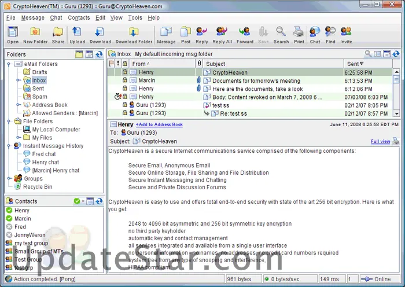Click the Reply All toolbar icon
This screenshot has width=405, height=287.
222,35
